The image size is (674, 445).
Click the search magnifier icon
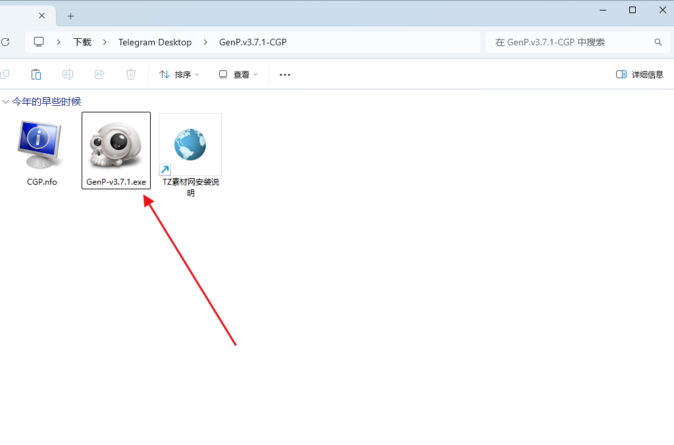coord(658,42)
